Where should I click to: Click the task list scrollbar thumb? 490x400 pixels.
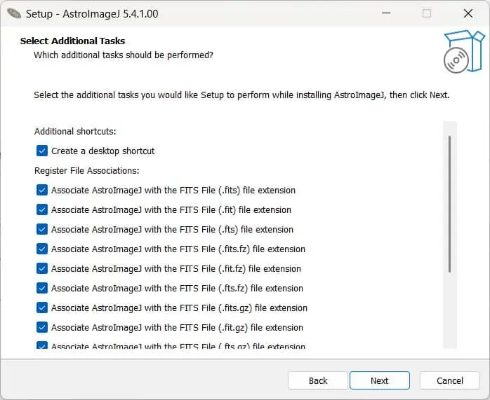pyautogui.click(x=450, y=205)
